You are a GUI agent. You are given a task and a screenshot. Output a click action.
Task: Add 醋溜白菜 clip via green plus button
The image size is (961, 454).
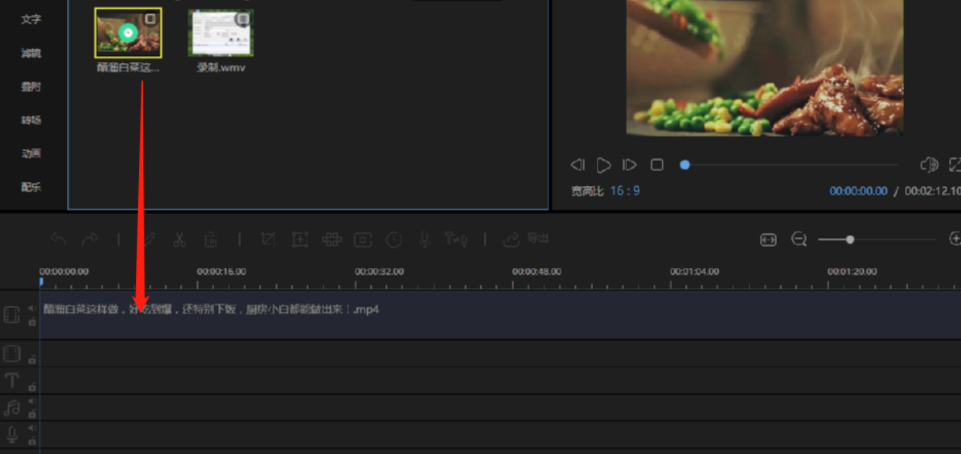128,33
